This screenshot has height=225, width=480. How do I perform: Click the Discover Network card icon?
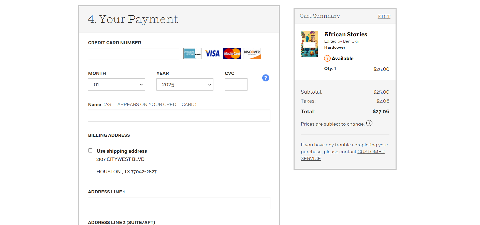pos(252,54)
